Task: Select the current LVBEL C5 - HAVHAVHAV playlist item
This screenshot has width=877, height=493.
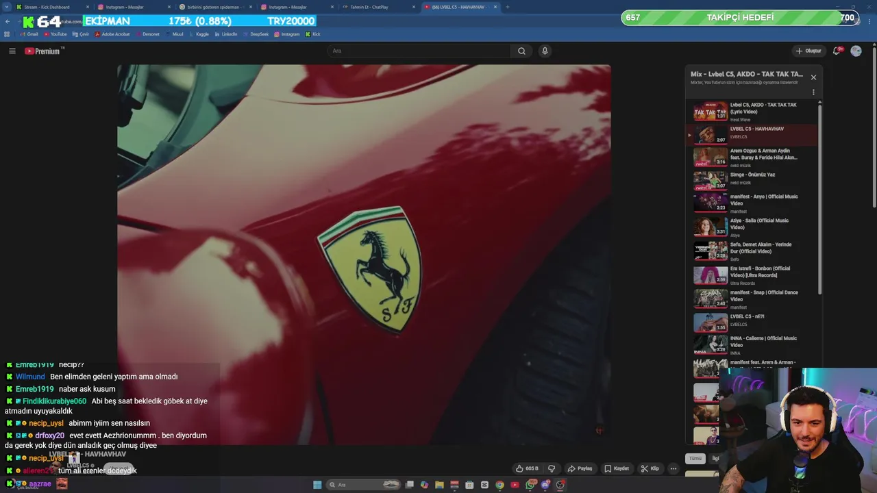Action: coord(752,134)
